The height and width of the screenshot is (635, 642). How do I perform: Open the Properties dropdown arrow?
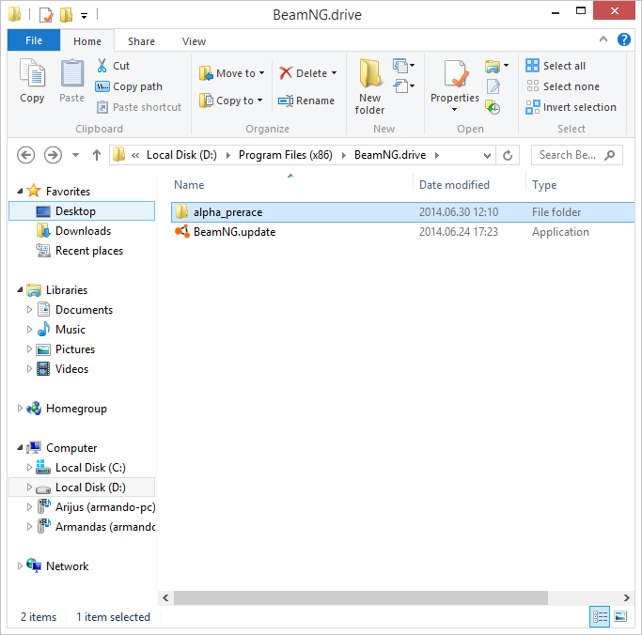pos(455,110)
